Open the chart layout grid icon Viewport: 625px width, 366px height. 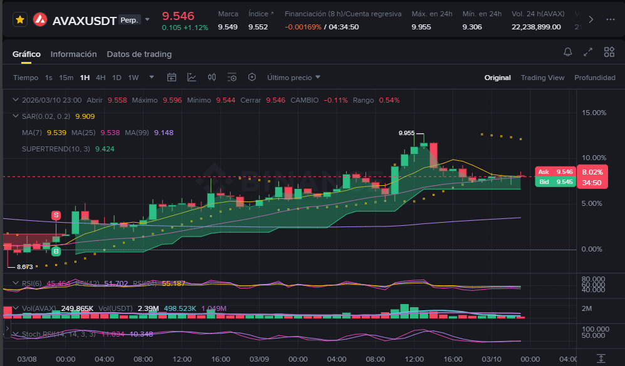click(609, 52)
